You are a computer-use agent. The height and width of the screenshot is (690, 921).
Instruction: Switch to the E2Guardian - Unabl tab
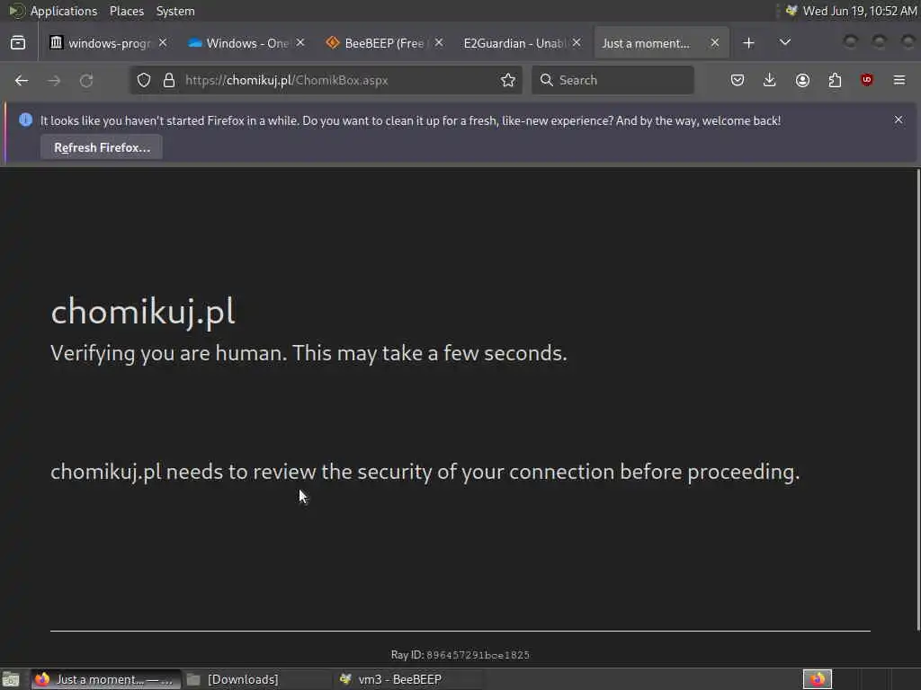523,43
